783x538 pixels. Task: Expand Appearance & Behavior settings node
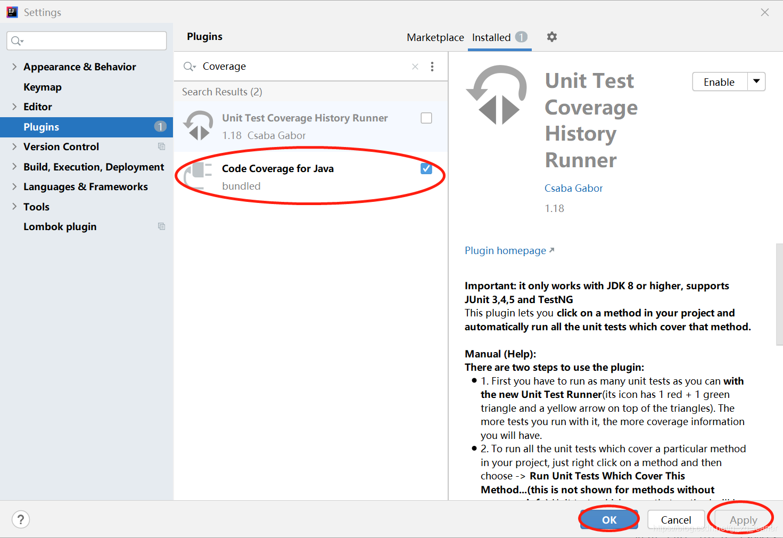tap(14, 67)
